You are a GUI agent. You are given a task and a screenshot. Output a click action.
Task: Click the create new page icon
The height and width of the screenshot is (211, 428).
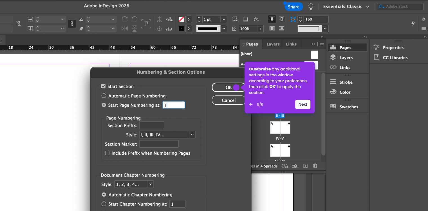click(305, 166)
